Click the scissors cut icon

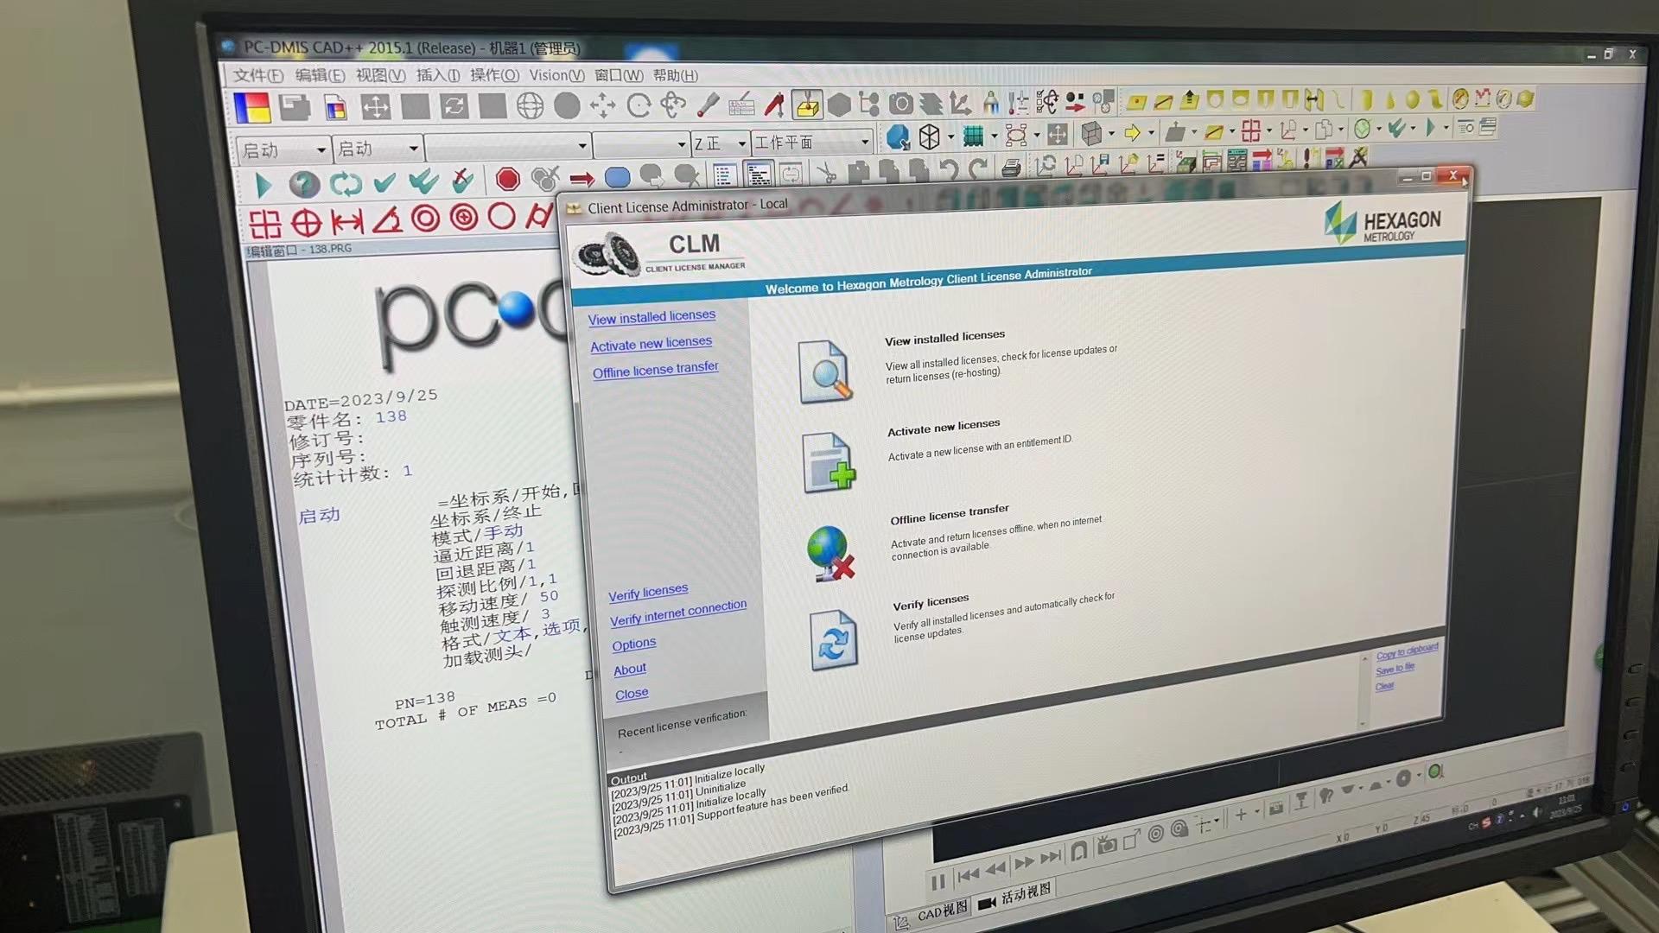[827, 173]
